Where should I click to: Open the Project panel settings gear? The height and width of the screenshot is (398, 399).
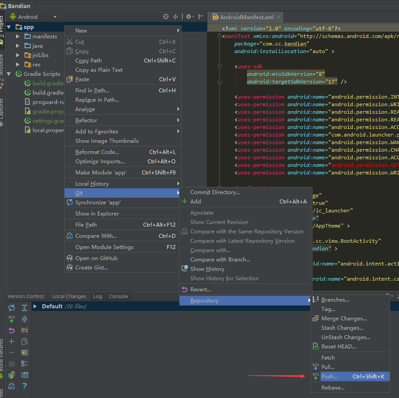(x=190, y=17)
